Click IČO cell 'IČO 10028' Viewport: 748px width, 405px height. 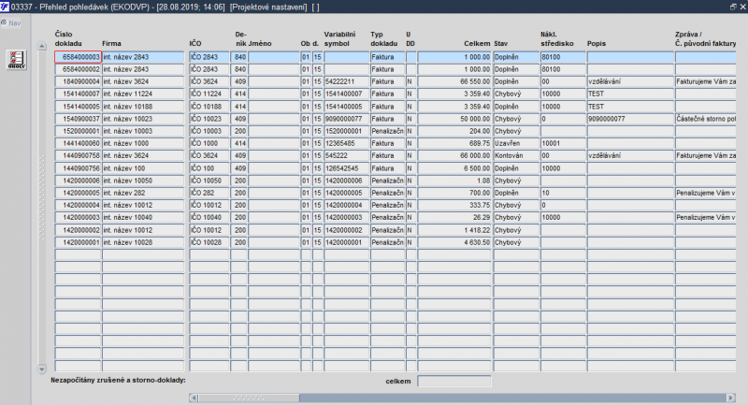[209, 242]
